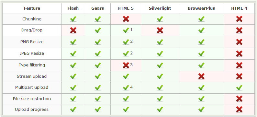
Task: Click the red cross for HTML 5 Type filtering
Action: [x=126, y=65]
